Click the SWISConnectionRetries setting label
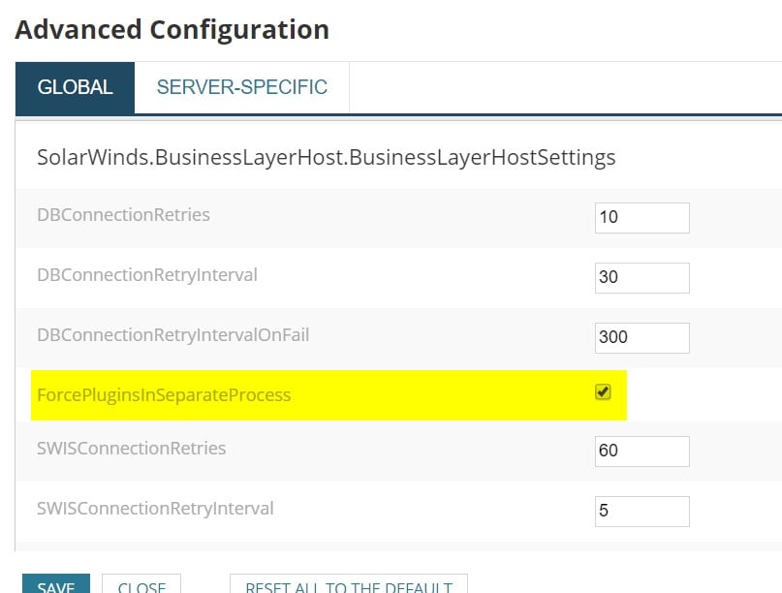 tap(131, 448)
